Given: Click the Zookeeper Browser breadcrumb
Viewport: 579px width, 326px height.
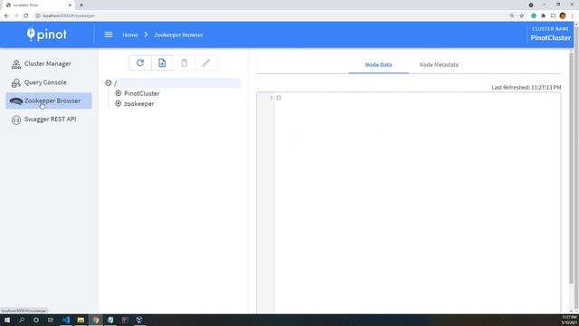Looking at the screenshot, I should (x=178, y=34).
